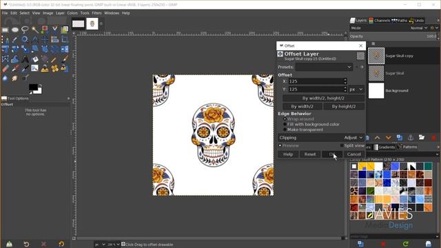The image size is (441, 248).
Task: Switch to the Undo history tab
Action: tap(416, 20)
